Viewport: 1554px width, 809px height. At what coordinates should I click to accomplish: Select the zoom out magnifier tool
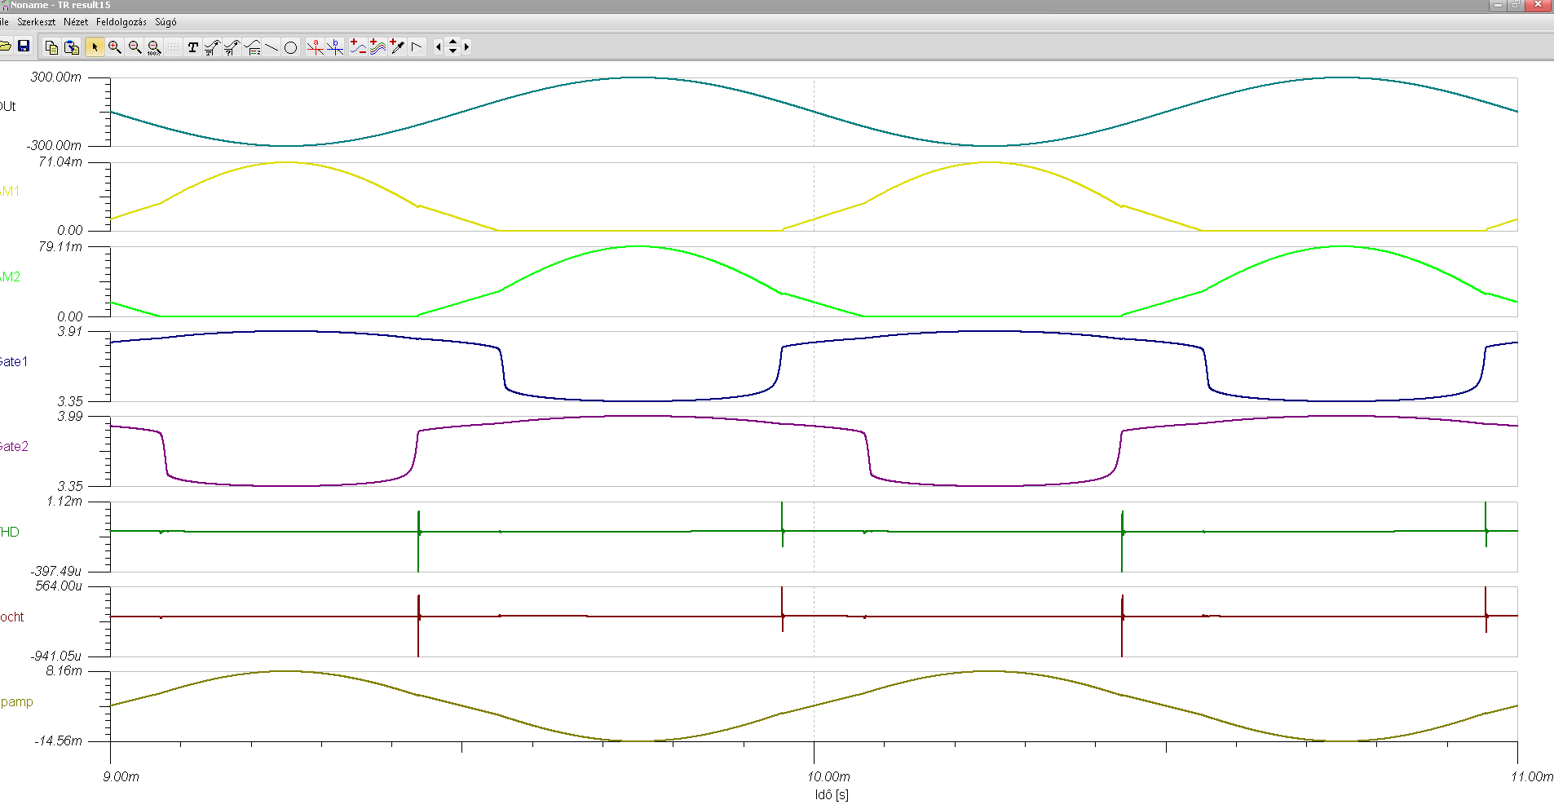135,47
